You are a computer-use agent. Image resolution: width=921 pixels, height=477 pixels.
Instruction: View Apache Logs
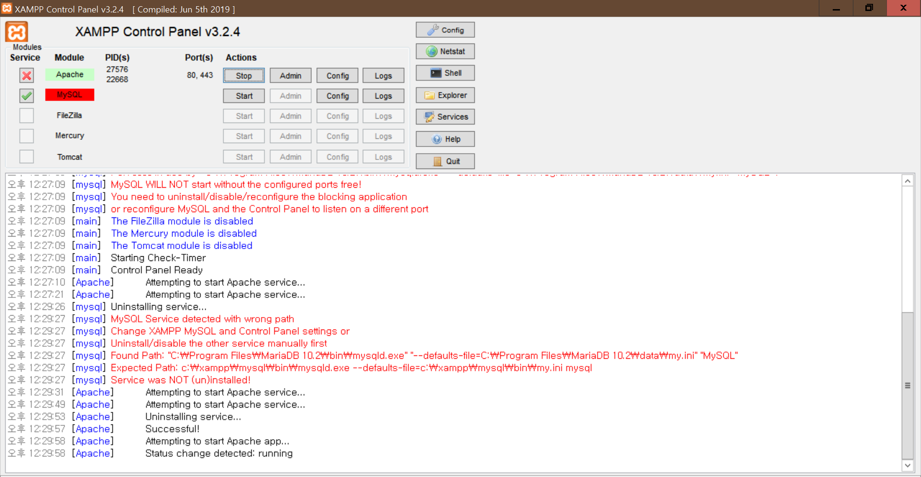point(383,76)
